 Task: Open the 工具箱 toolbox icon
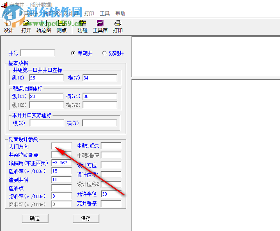coord(100,26)
